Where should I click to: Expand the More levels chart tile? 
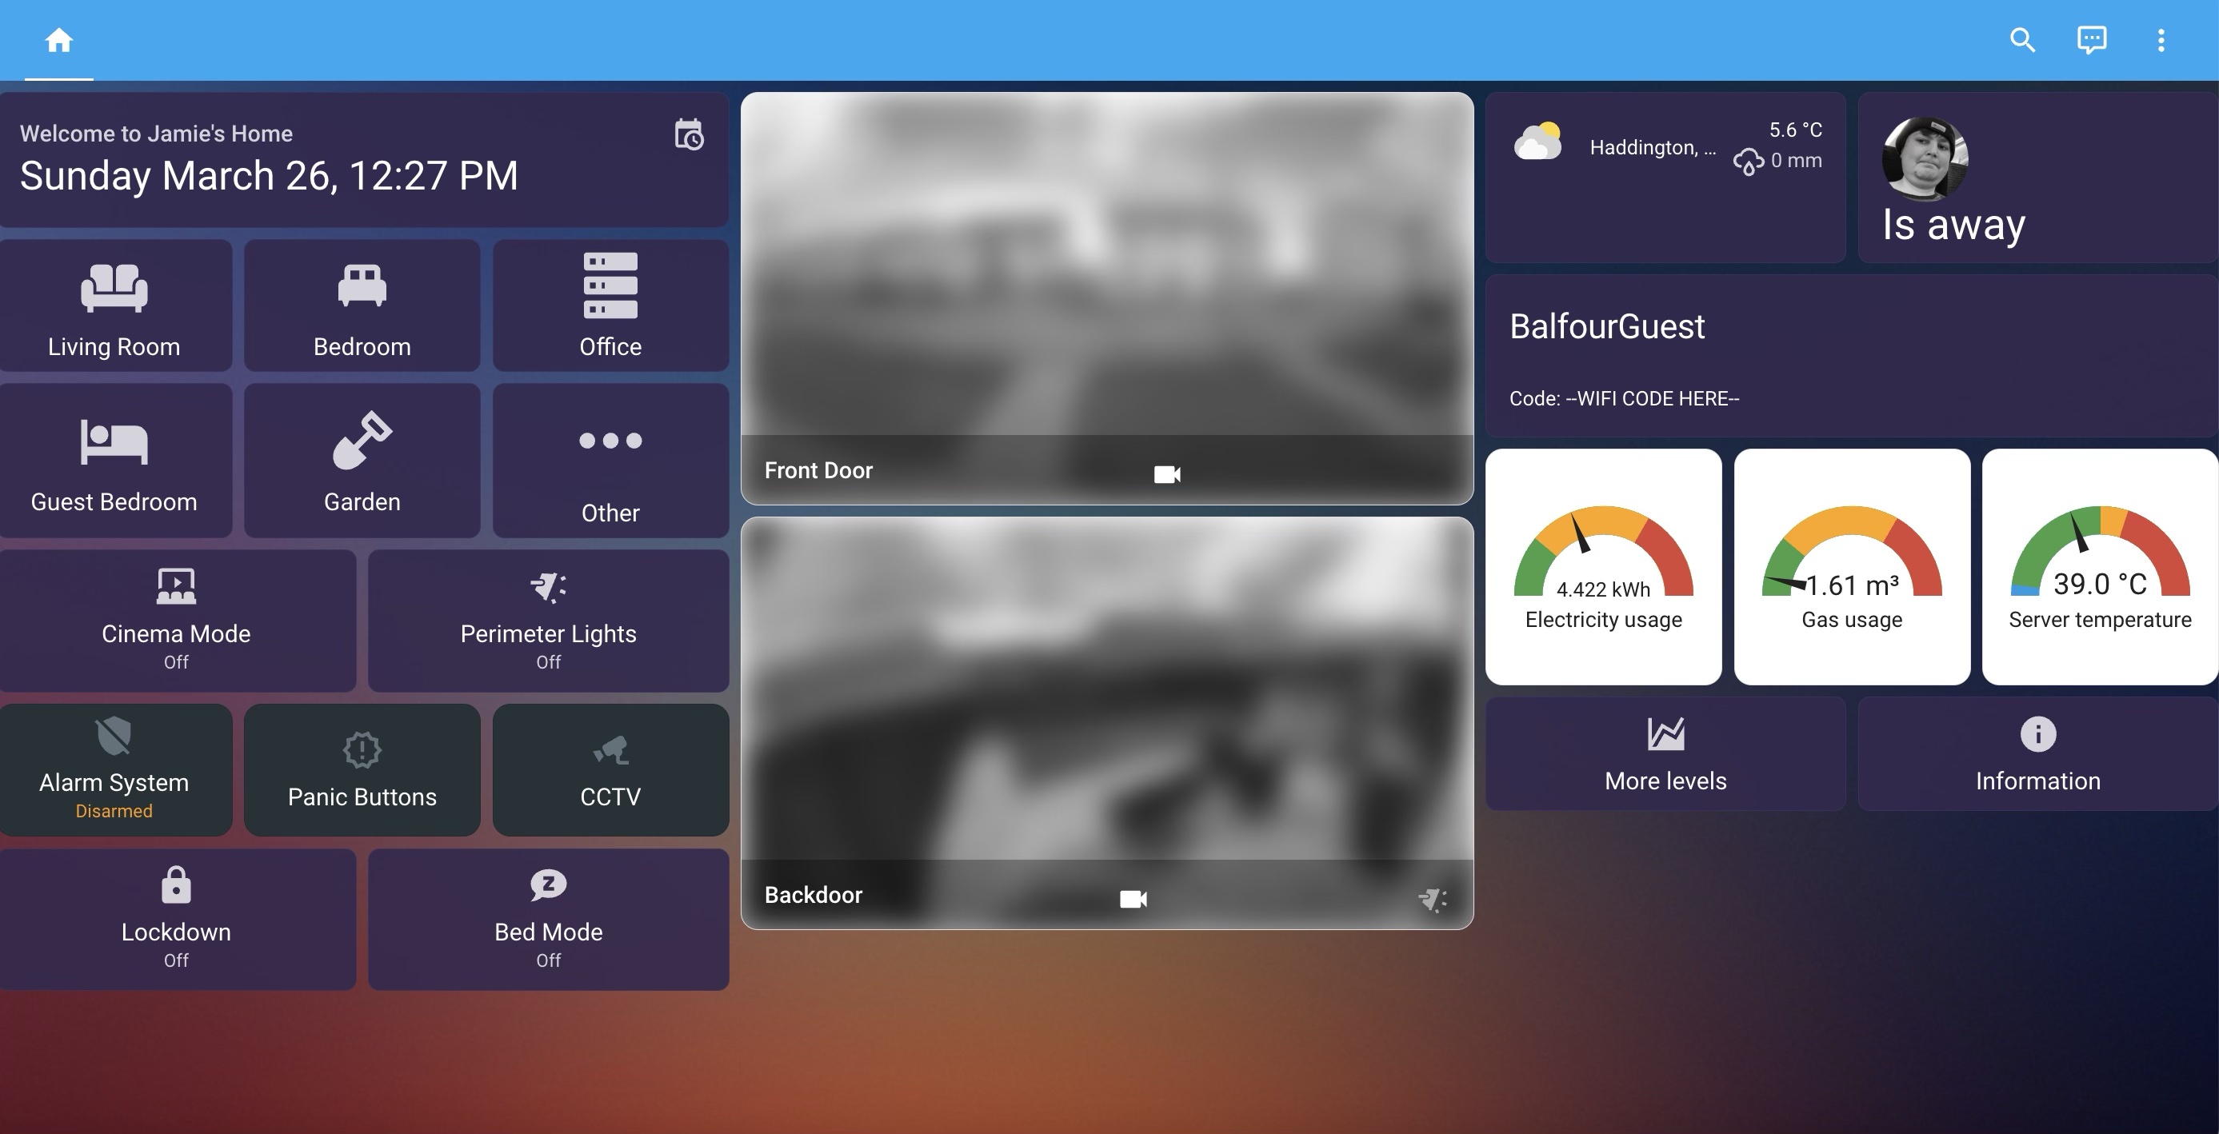pyautogui.click(x=1665, y=753)
